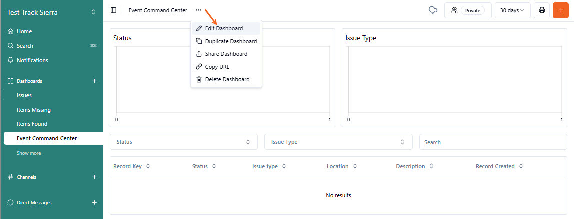Click the cloud sync status icon
This screenshot has height=219, width=574.
[433, 10]
